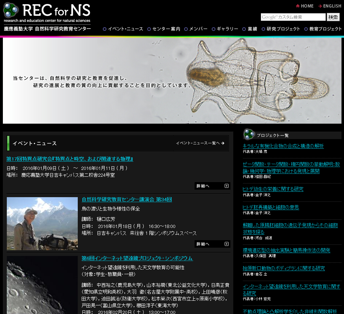Click the 代表者:久保田 真理 text
The image size is (344, 314).
click(259, 256)
